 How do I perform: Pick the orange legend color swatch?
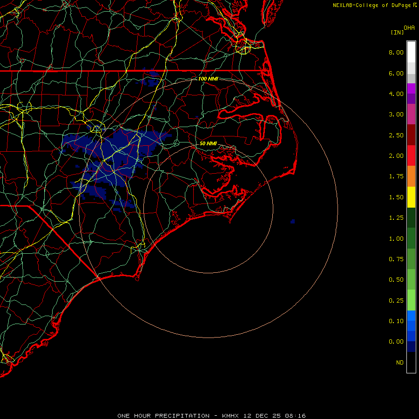coord(411,176)
